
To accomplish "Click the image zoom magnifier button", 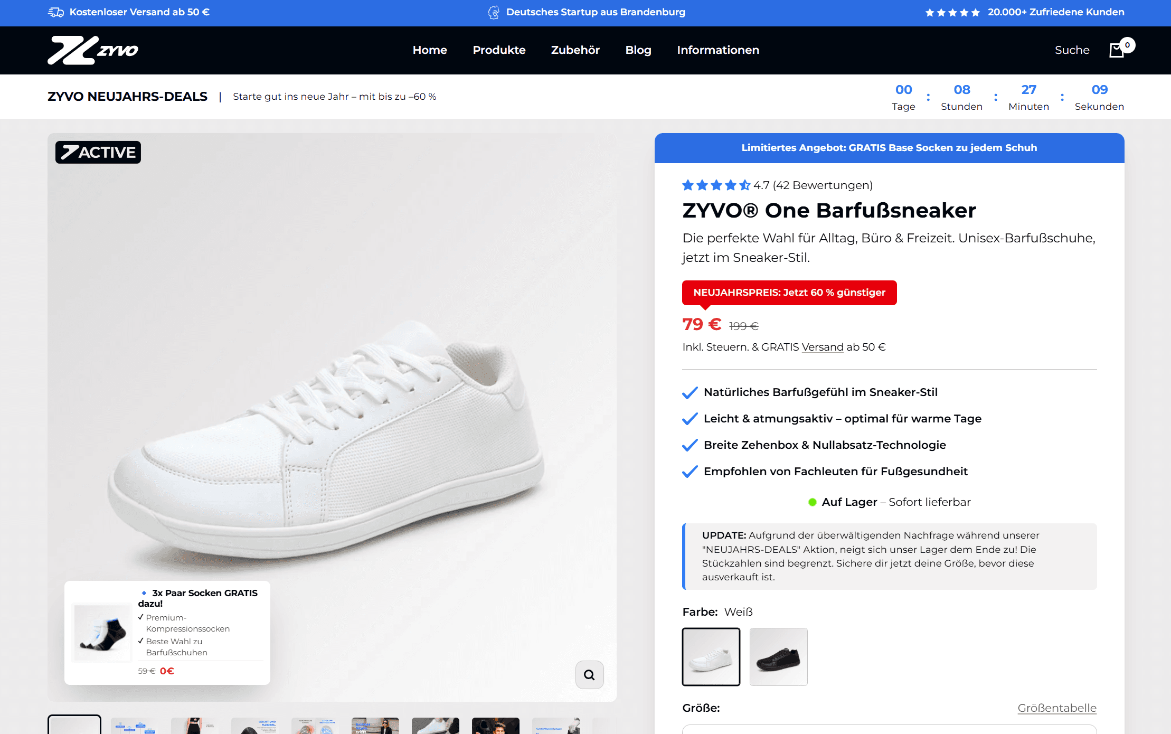I will click(x=589, y=674).
